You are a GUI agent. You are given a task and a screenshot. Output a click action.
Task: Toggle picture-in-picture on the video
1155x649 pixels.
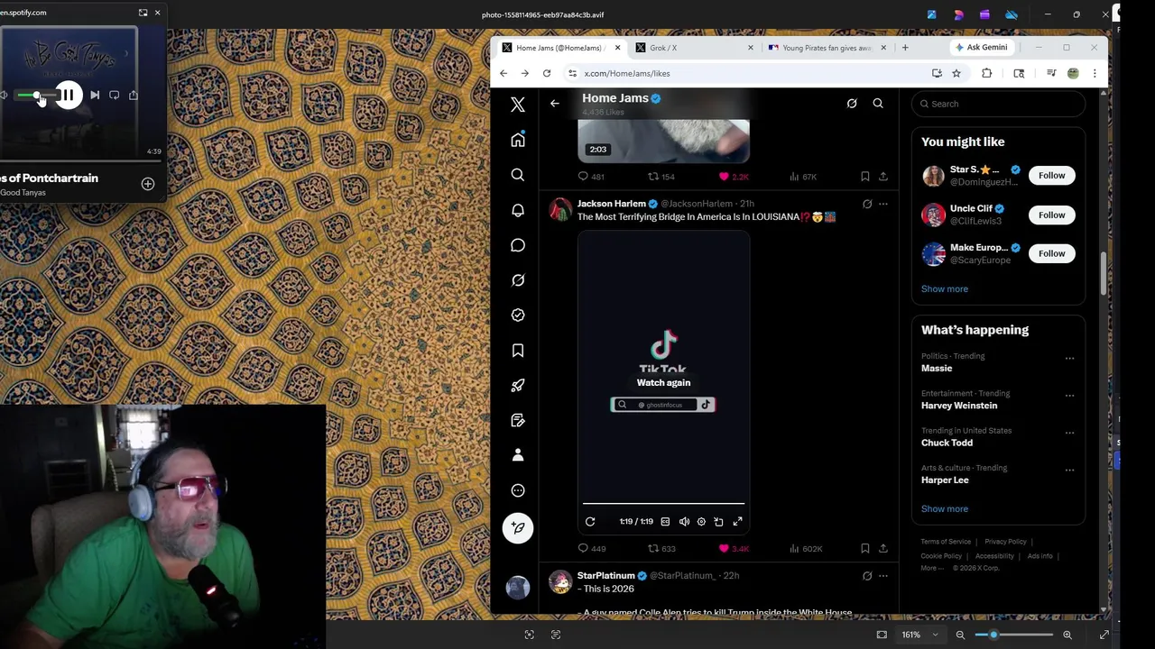(718, 521)
